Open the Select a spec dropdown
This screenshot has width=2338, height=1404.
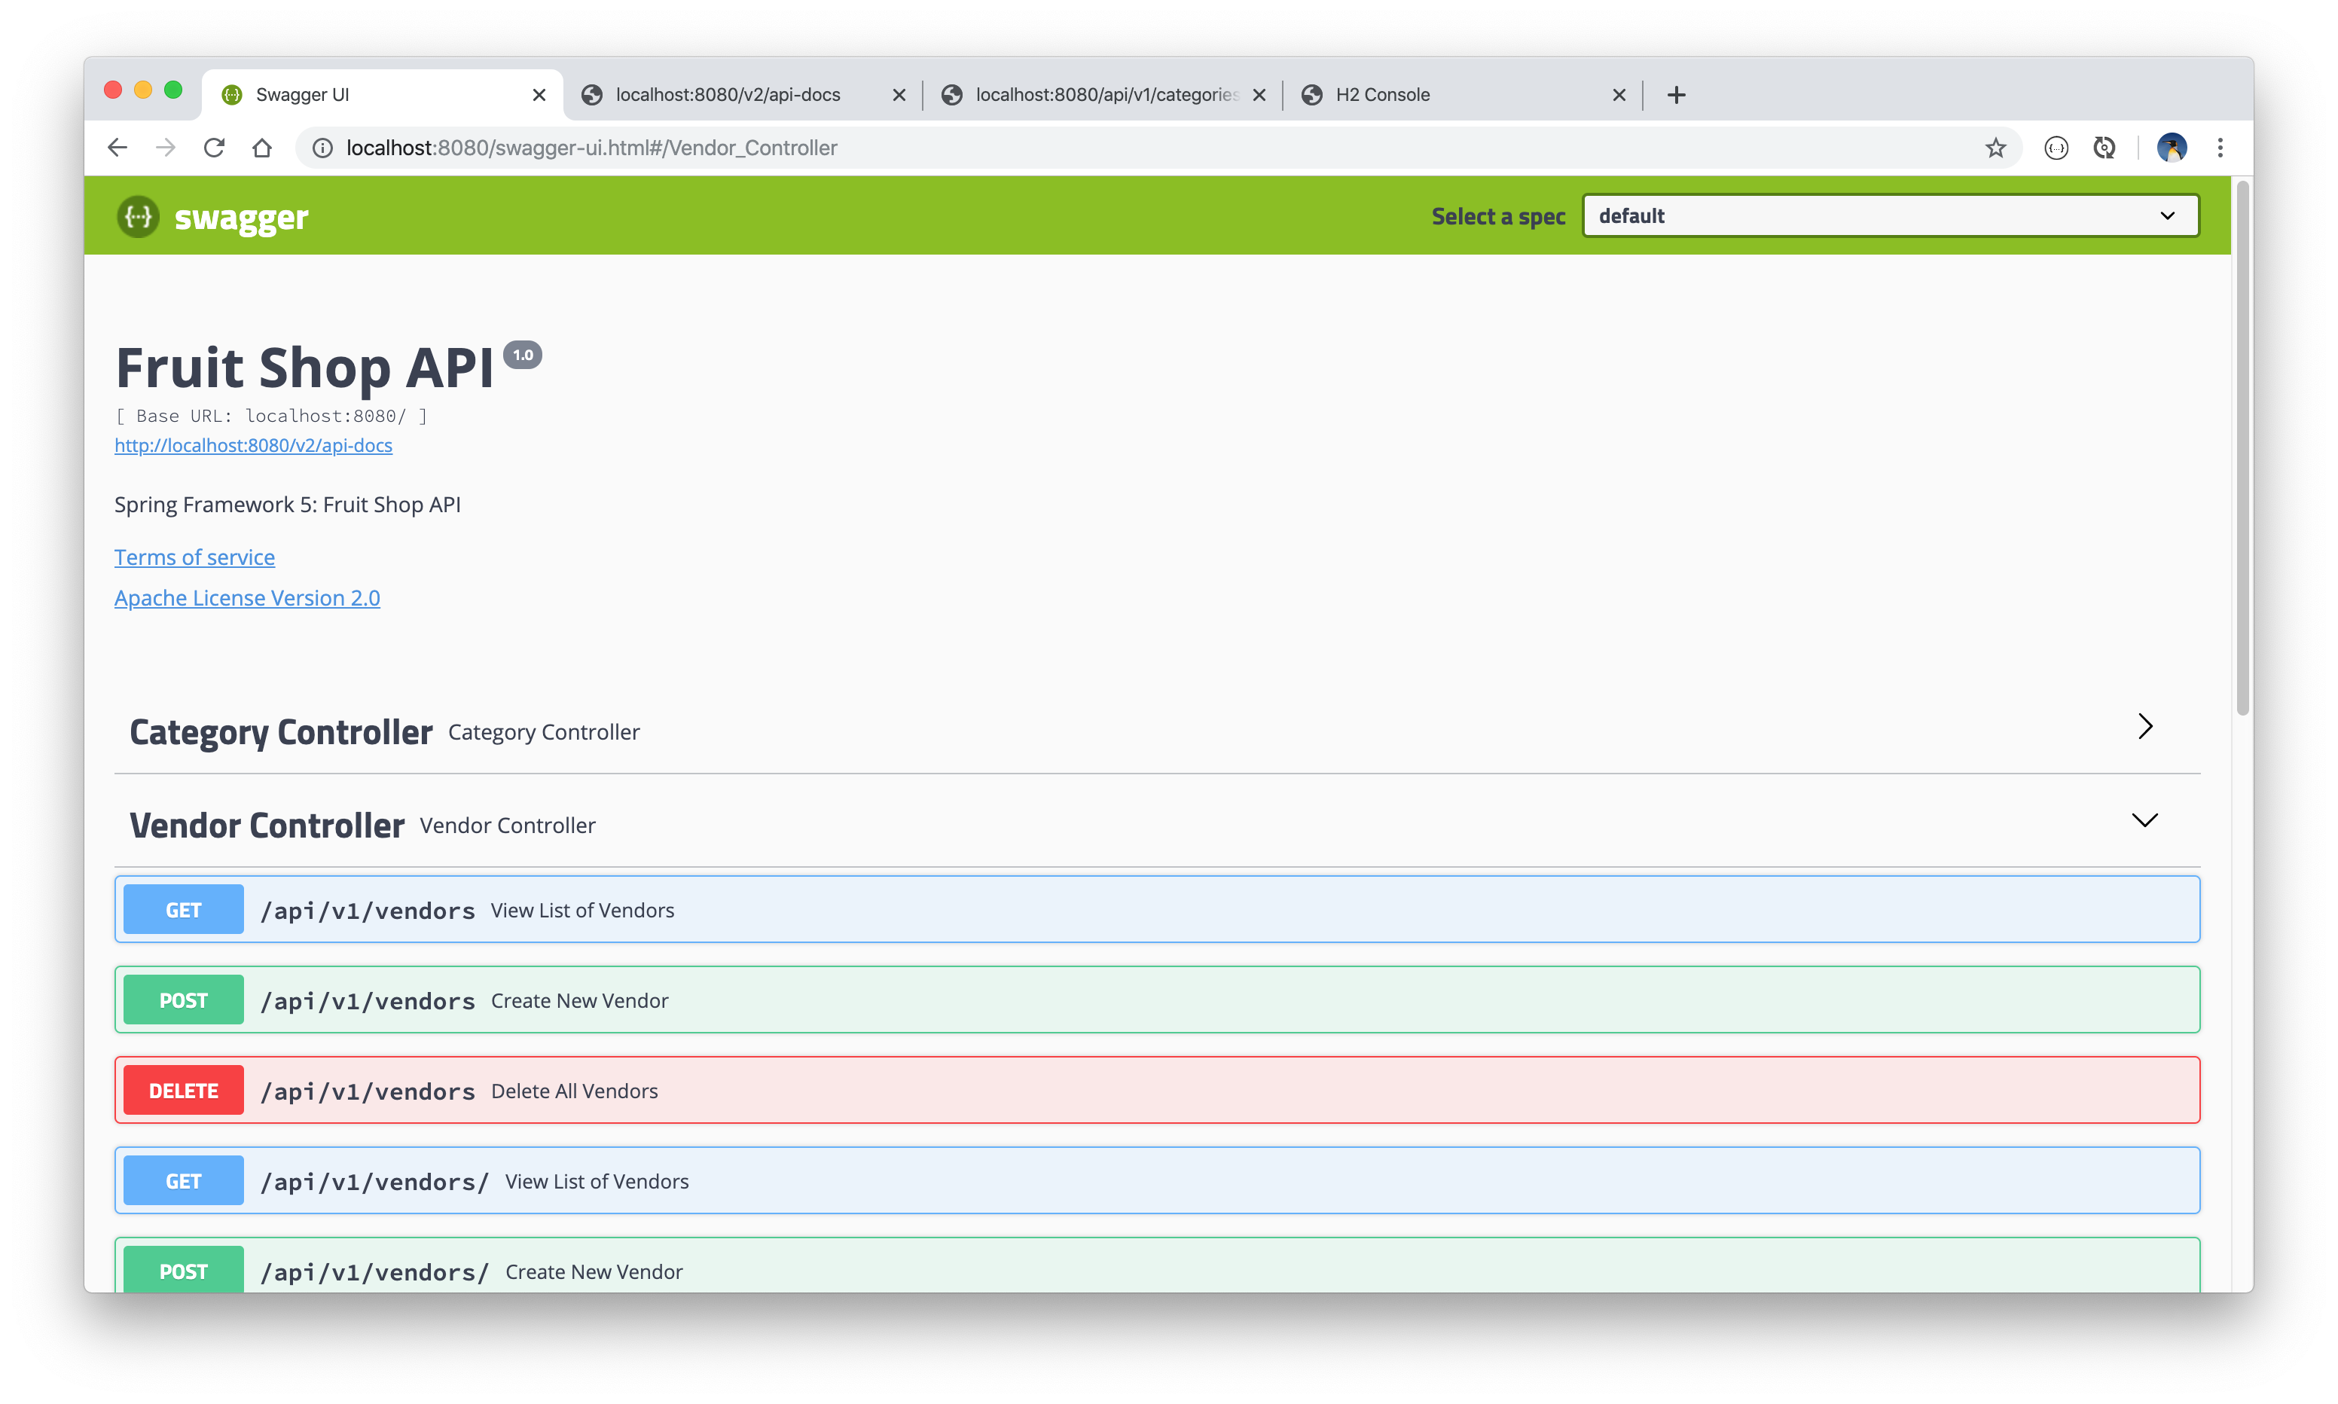pos(1890,215)
